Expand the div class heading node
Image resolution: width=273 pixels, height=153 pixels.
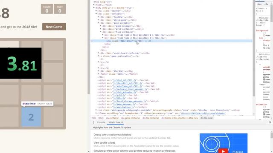pyautogui.click(x=99, y=17)
